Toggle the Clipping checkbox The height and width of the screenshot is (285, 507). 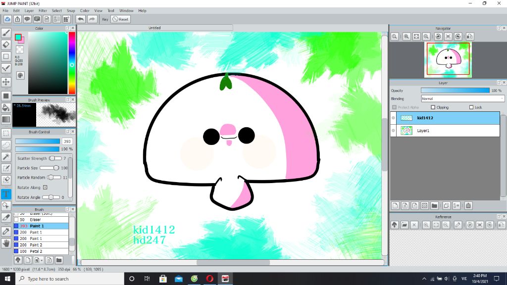pyautogui.click(x=433, y=107)
